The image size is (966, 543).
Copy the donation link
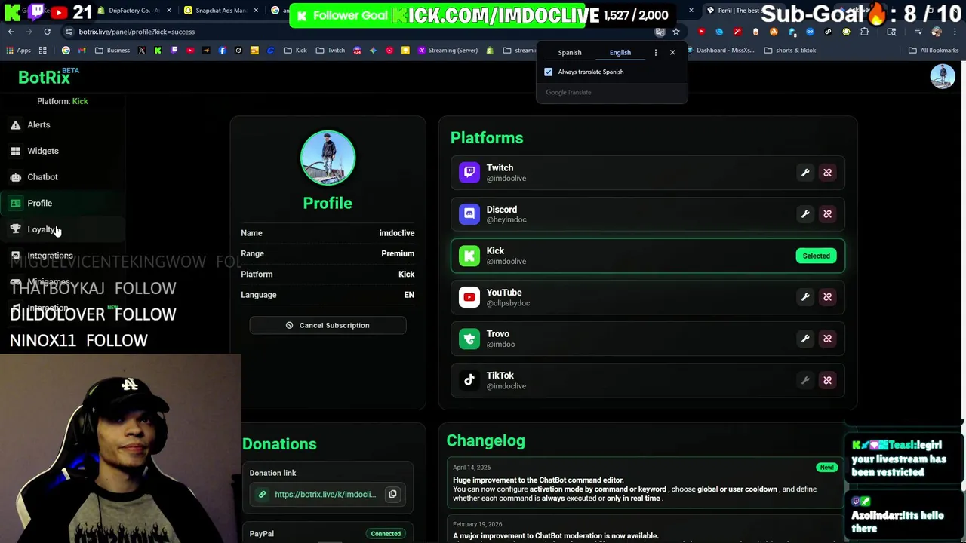(x=392, y=494)
